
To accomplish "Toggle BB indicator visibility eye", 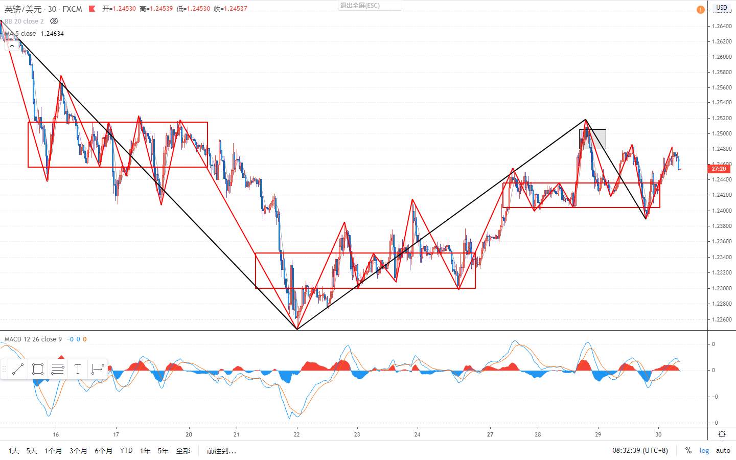I will 54,21.
